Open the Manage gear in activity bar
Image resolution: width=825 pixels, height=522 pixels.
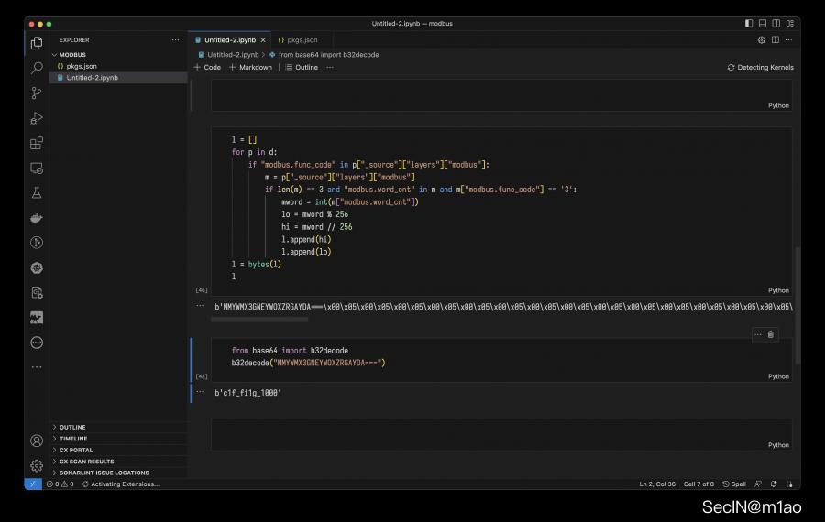[x=37, y=465]
